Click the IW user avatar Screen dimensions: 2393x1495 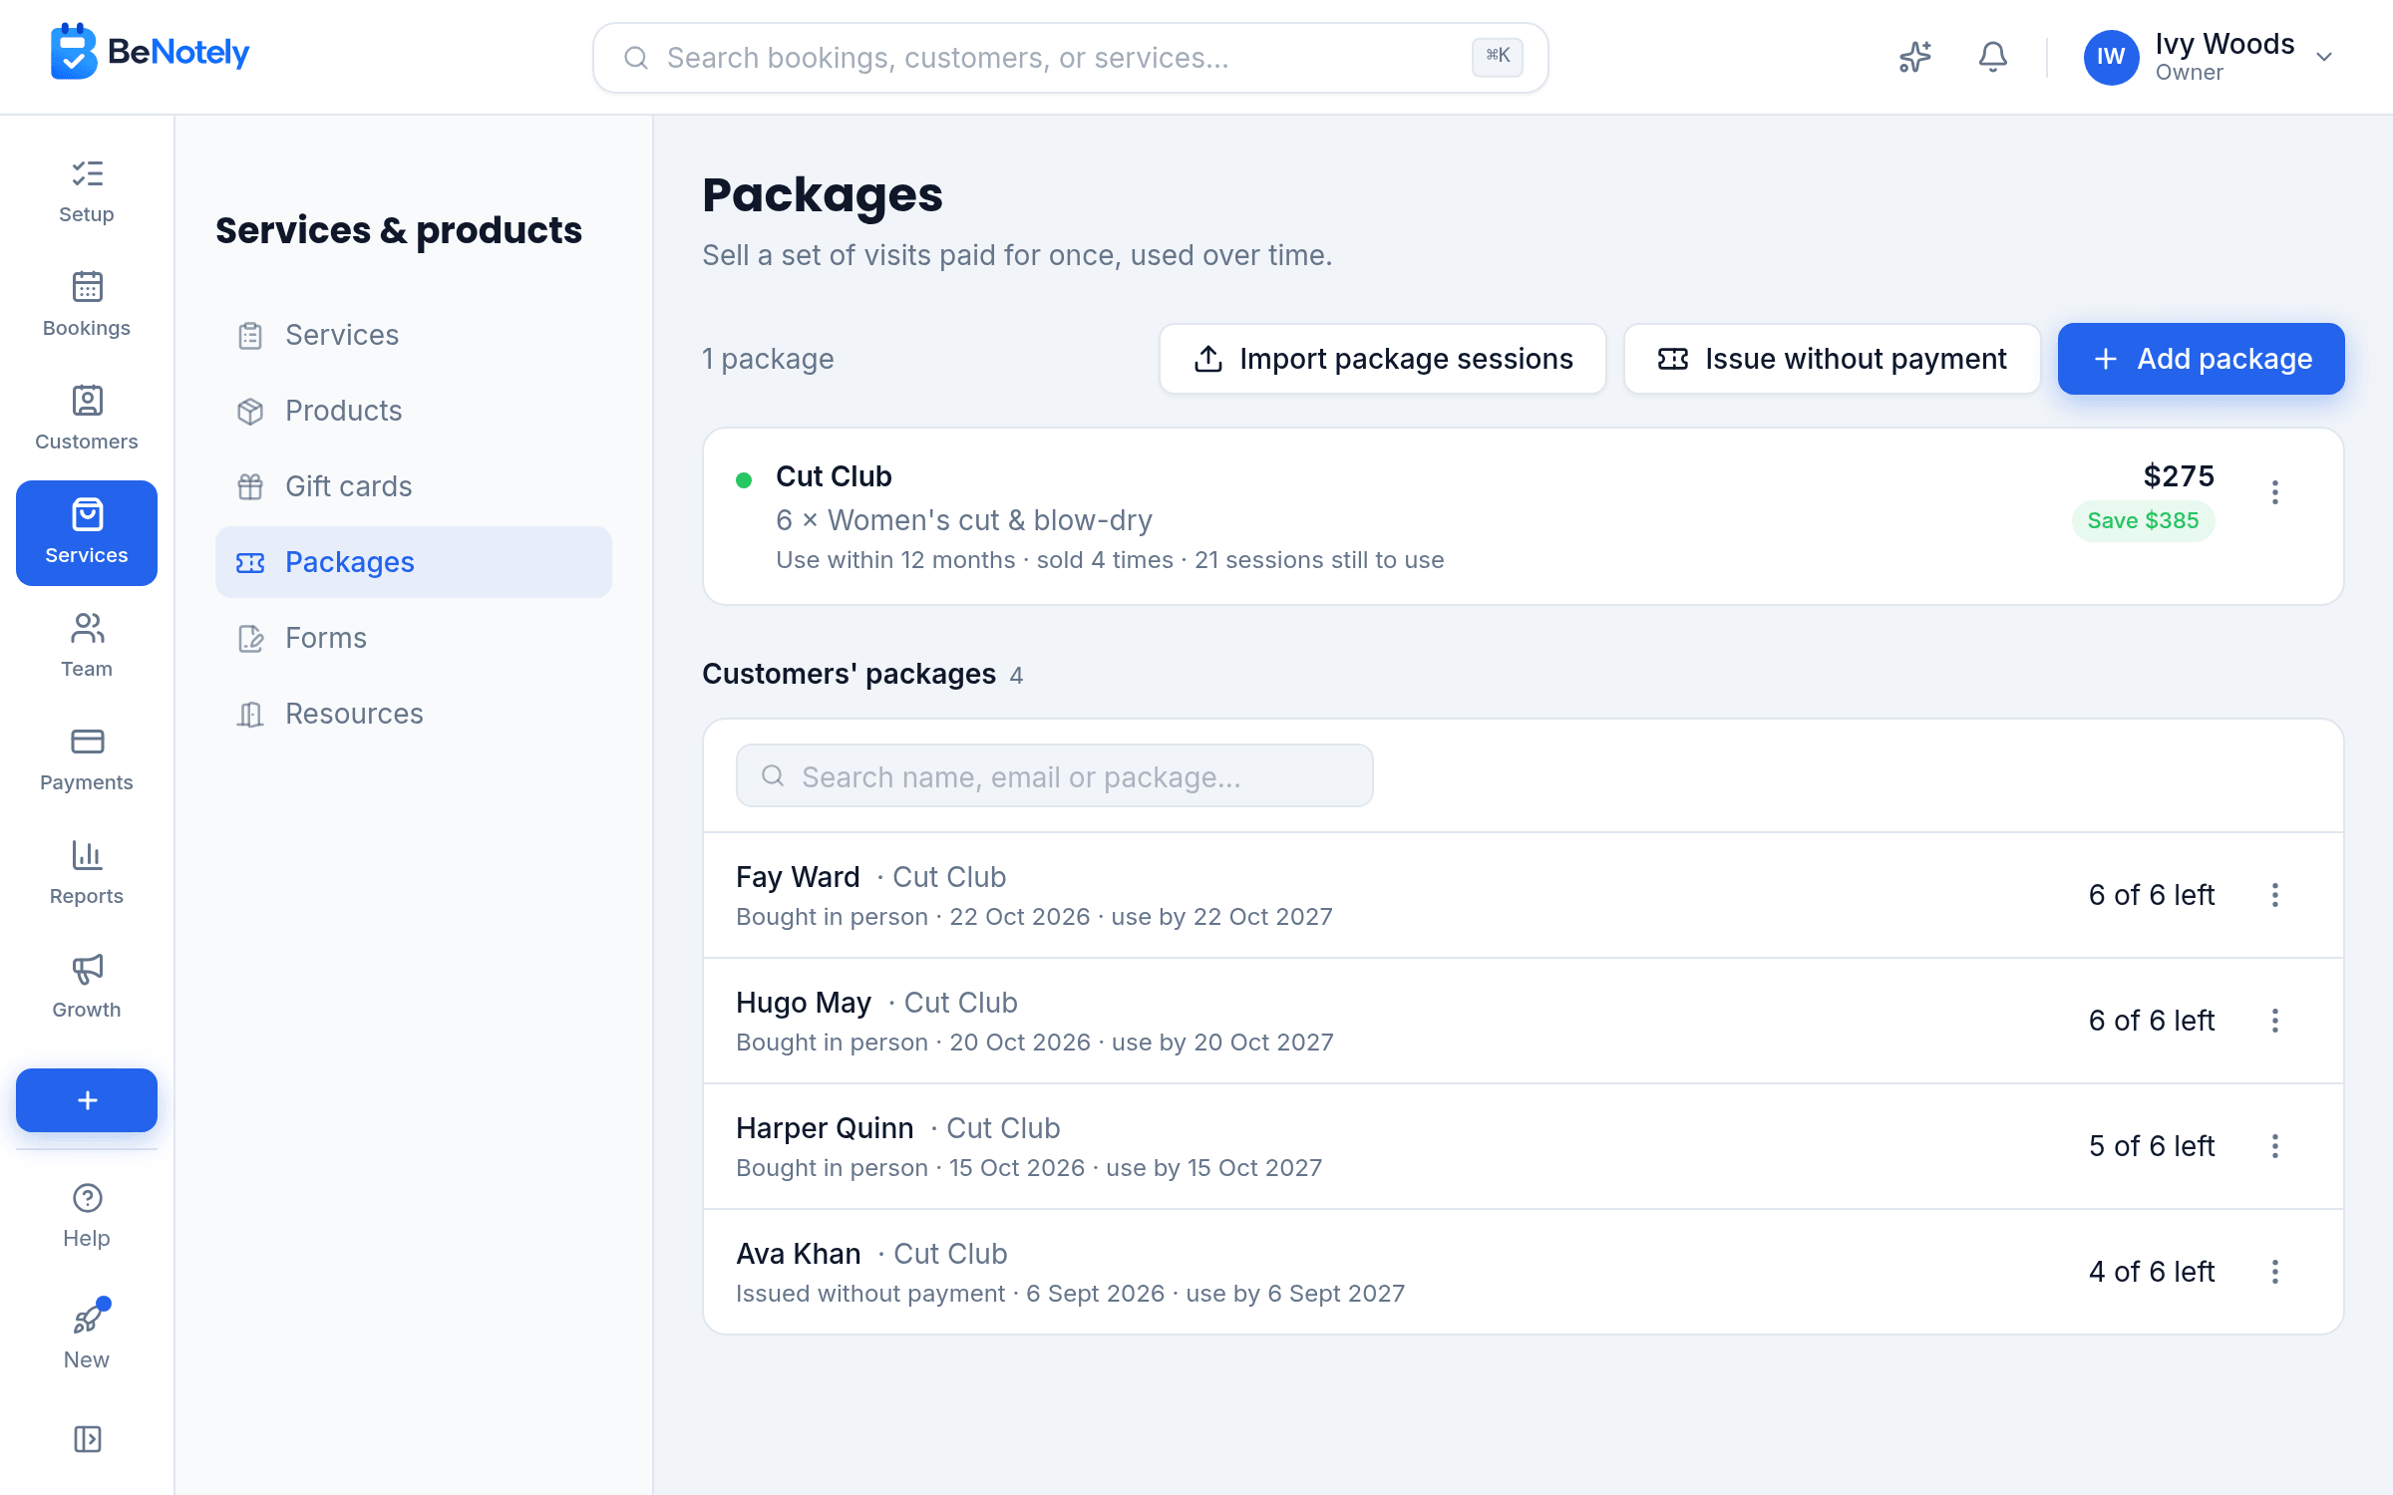pyautogui.click(x=2111, y=58)
